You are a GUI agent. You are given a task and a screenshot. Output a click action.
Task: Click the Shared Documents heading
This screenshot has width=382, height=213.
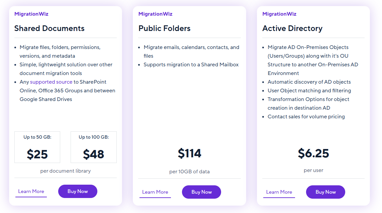pos(49,28)
